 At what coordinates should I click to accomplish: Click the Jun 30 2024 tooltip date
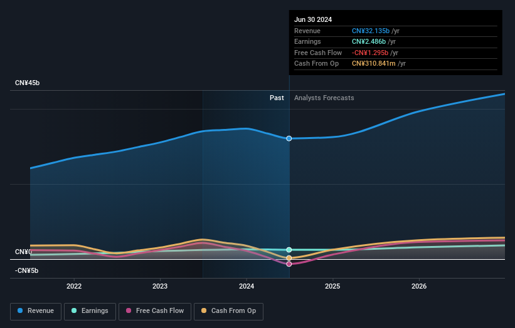pos(313,19)
